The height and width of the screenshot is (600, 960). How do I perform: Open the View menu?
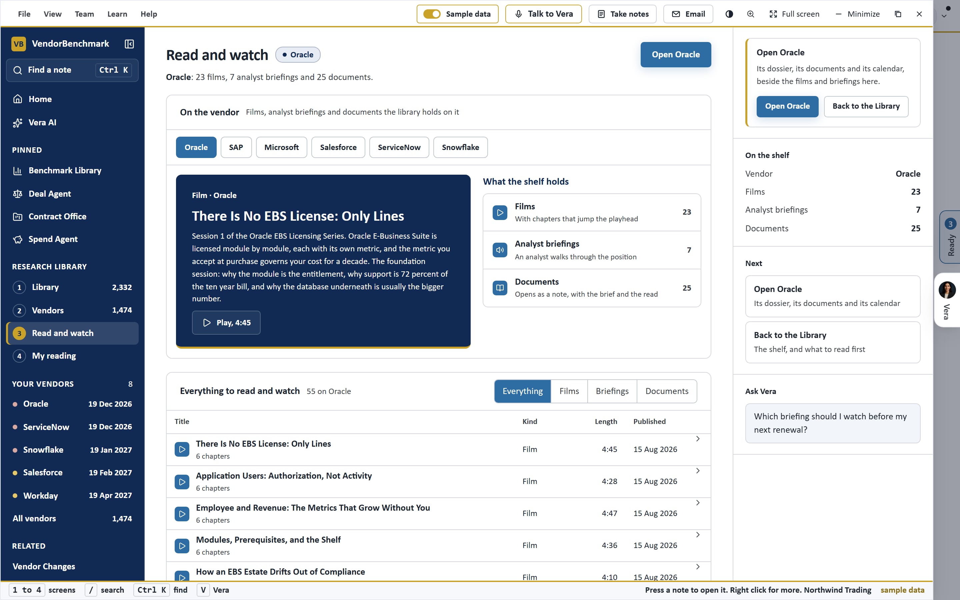52,14
